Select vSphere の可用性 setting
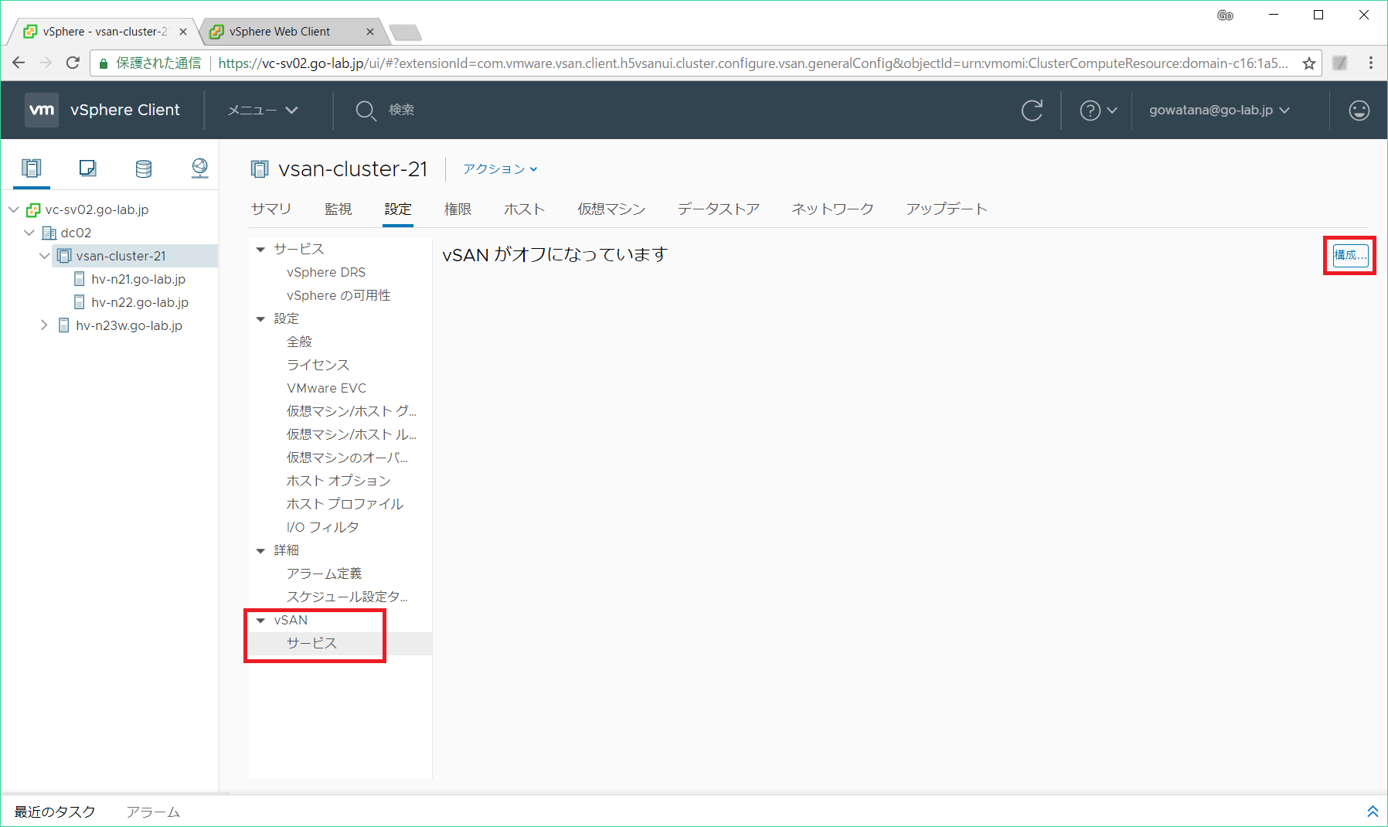The width and height of the screenshot is (1388, 827). 338,295
